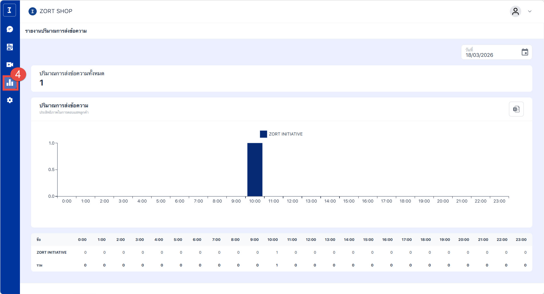Image resolution: width=544 pixels, height=294 pixels.
Task: Click the ZORT SHOP brand title
Action: point(56,11)
